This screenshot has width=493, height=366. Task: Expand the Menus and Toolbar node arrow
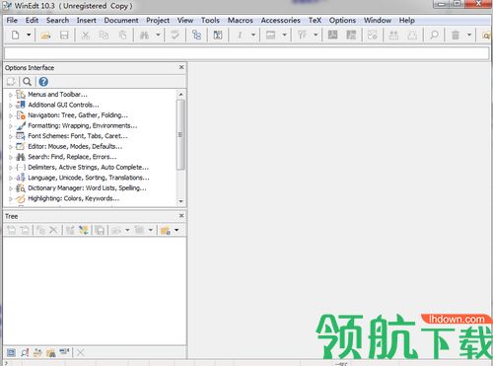[x=11, y=95]
